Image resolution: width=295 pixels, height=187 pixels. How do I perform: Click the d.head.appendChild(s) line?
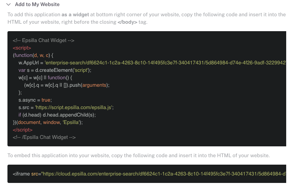coord(57,115)
